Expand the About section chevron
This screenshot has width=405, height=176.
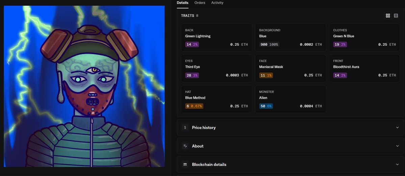397,146
